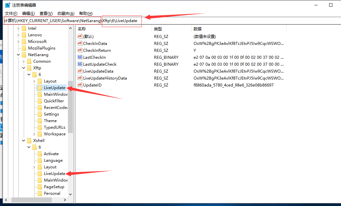Click the tree horizontal scroll left arrow
This screenshot has width=341, height=206.
6,200
